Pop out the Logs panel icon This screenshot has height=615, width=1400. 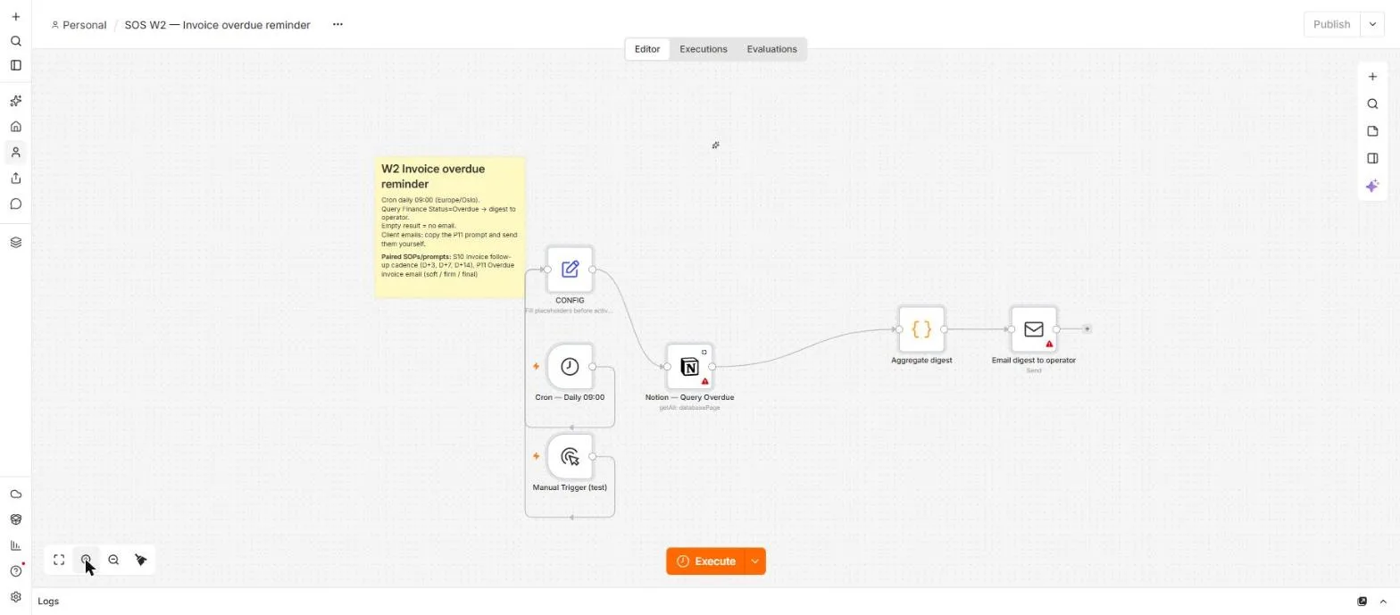coord(1362,602)
